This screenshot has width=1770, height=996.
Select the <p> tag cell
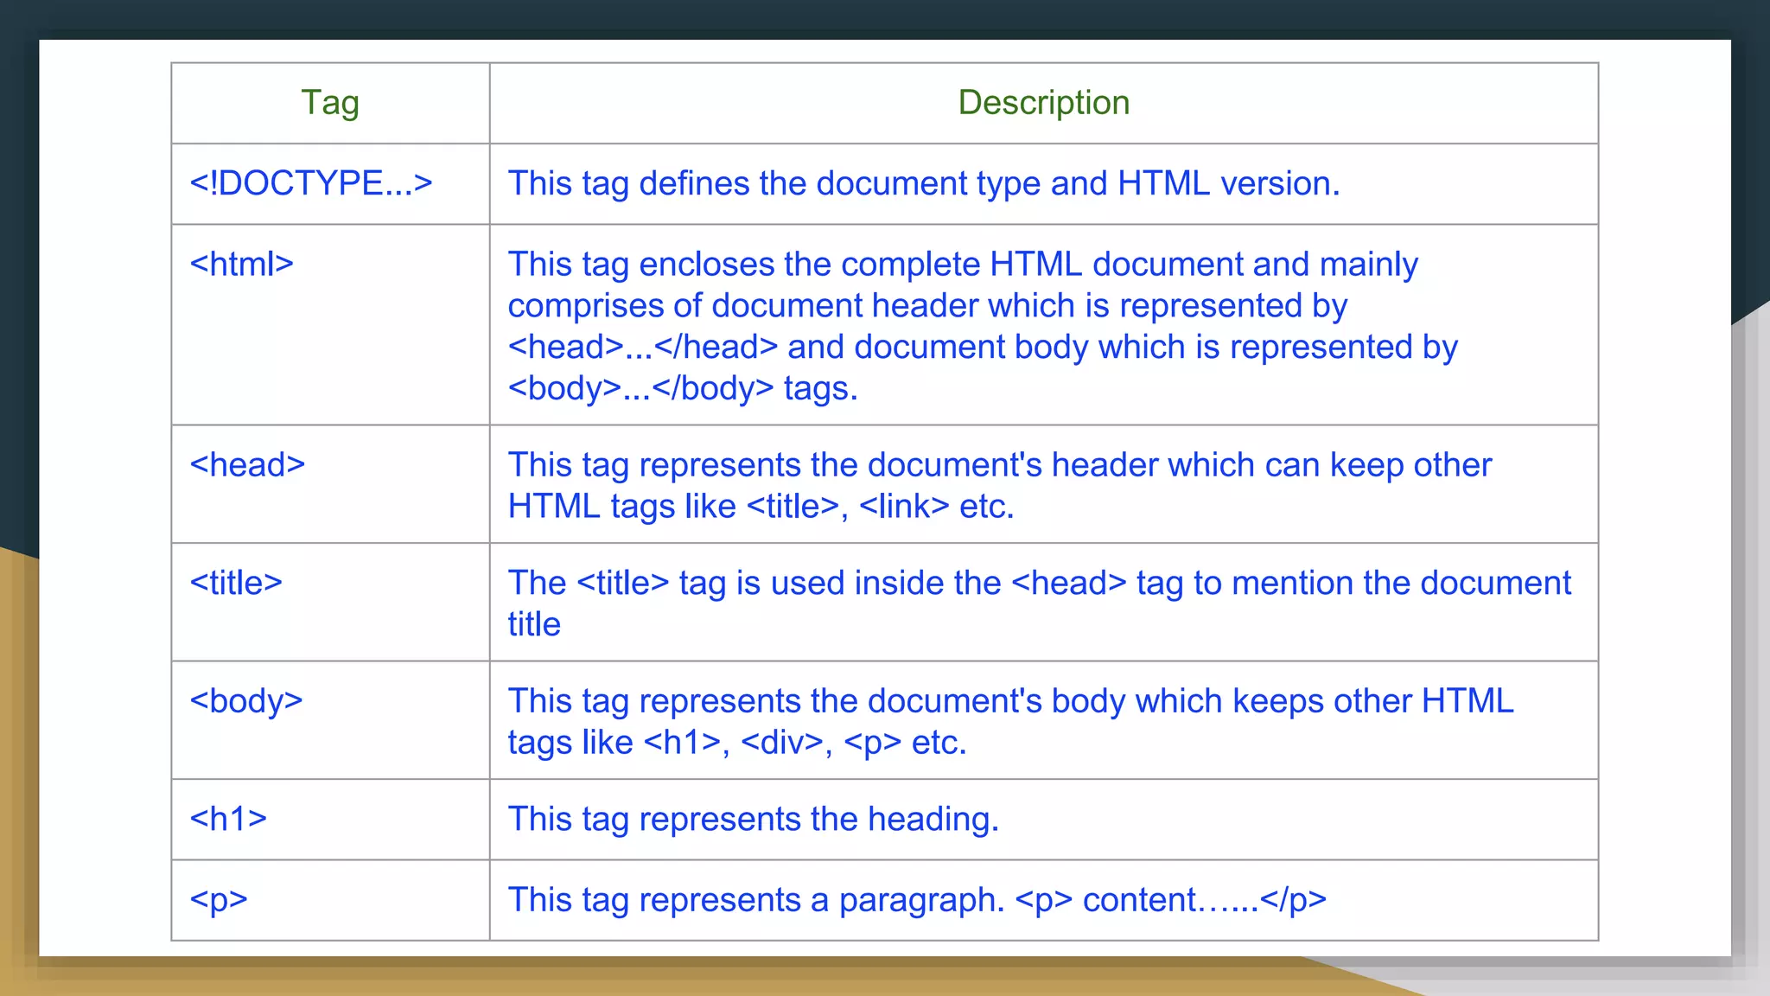click(219, 900)
